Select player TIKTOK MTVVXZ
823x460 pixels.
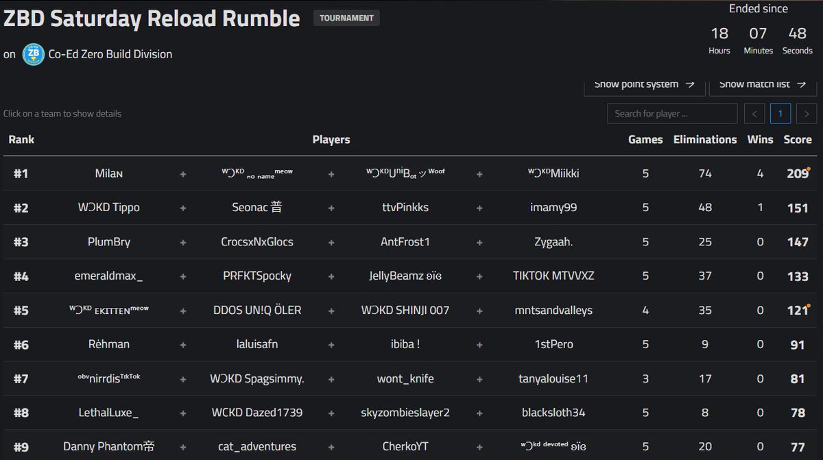point(553,276)
